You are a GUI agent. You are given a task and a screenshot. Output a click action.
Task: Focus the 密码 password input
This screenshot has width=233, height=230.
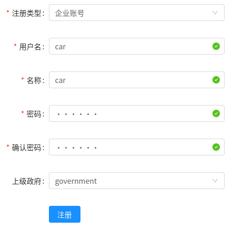pyautogui.click(x=137, y=113)
